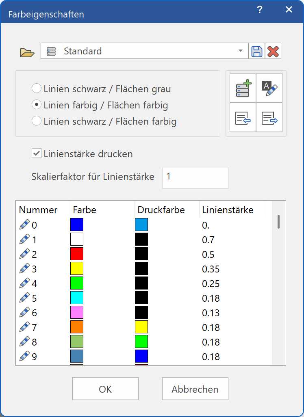Image resolution: width=304 pixels, height=417 pixels.
Task: Rename the current color scheme
Action: point(270,88)
